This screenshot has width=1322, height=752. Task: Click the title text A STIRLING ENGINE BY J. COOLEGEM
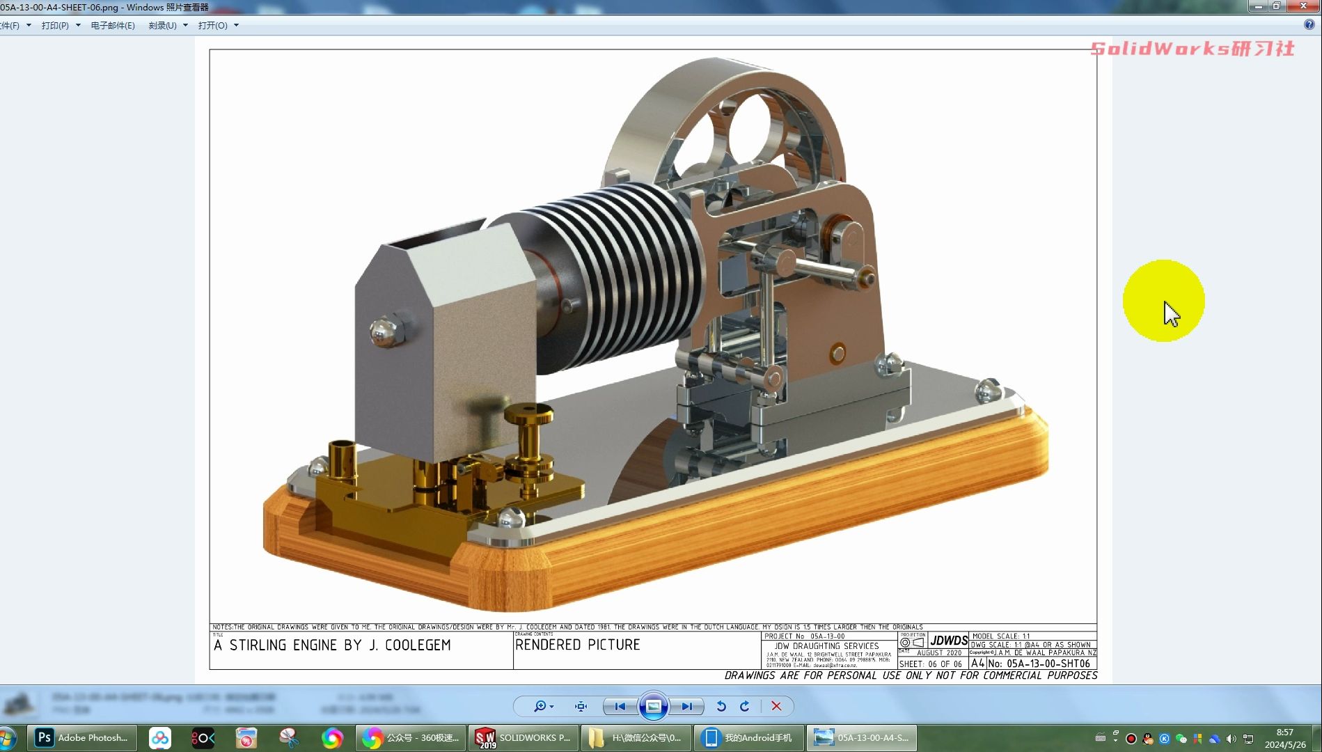333,645
